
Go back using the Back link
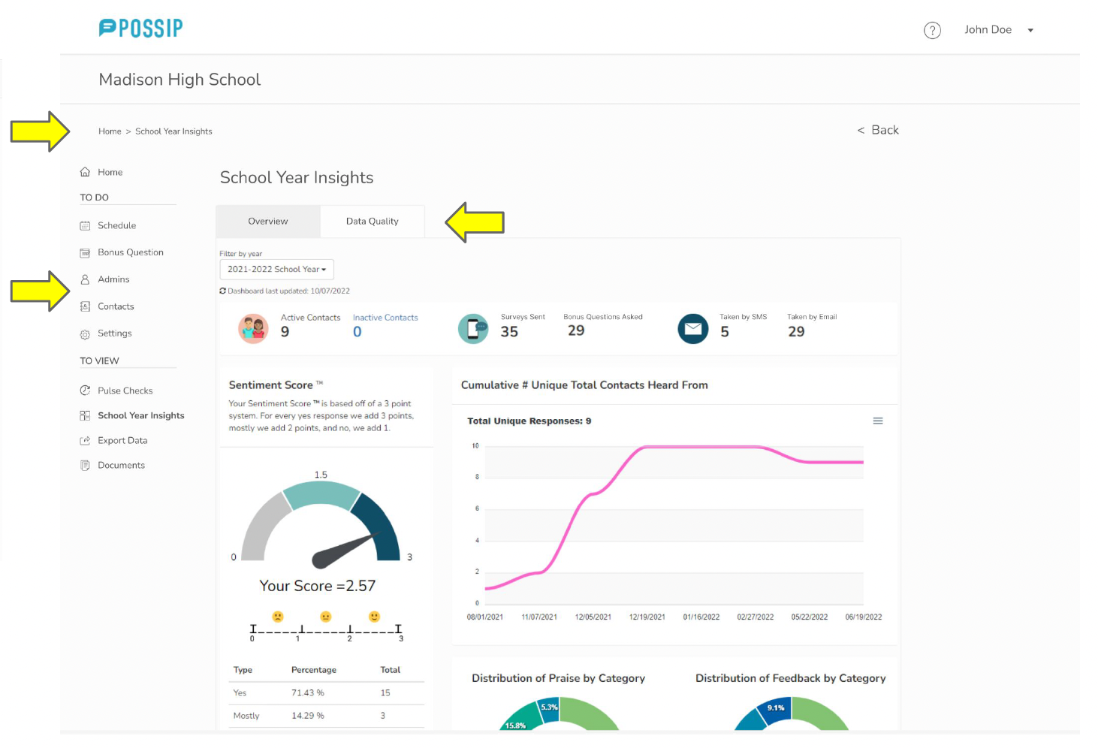878,130
